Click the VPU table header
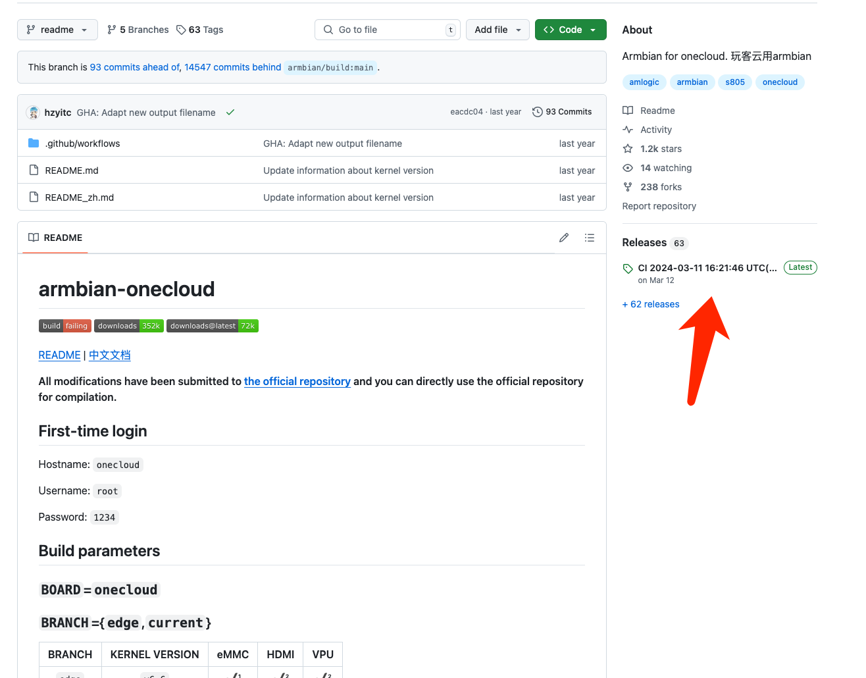Viewport: 866px width, 678px height. [x=323, y=654]
